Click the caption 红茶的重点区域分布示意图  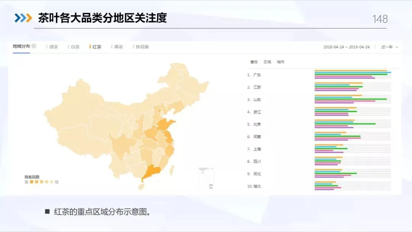[102, 212]
